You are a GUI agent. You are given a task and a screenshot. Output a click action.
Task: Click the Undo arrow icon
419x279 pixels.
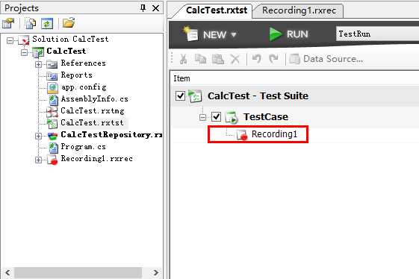pyautogui.click(x=257, y=59)
